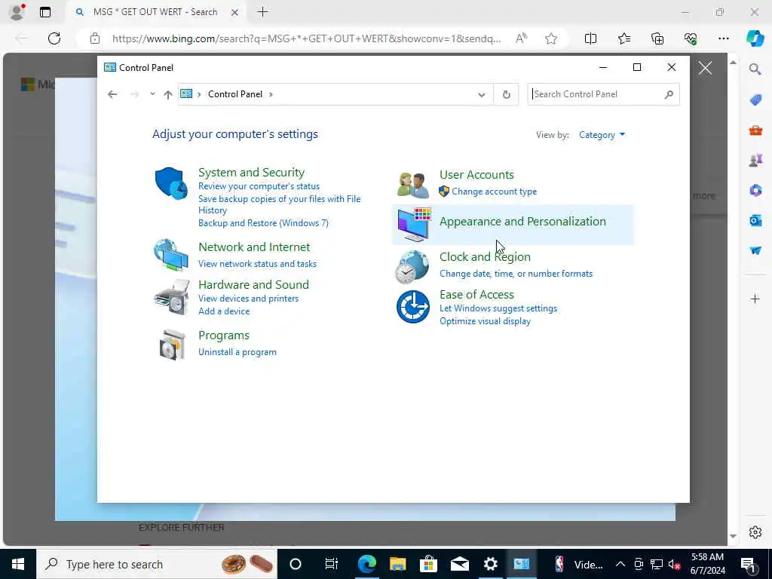Open Edge Browser essentials heart icon
This screenshot has width=772, height=579.
pos(691,38)
